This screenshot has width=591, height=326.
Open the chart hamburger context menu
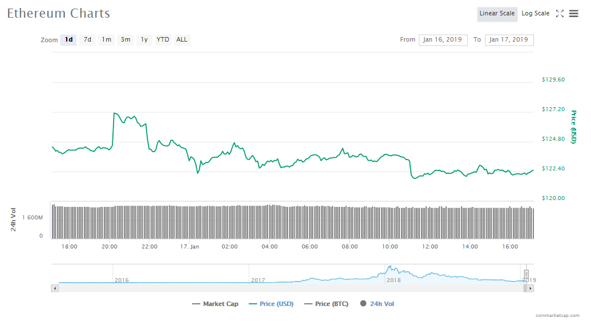573,14
